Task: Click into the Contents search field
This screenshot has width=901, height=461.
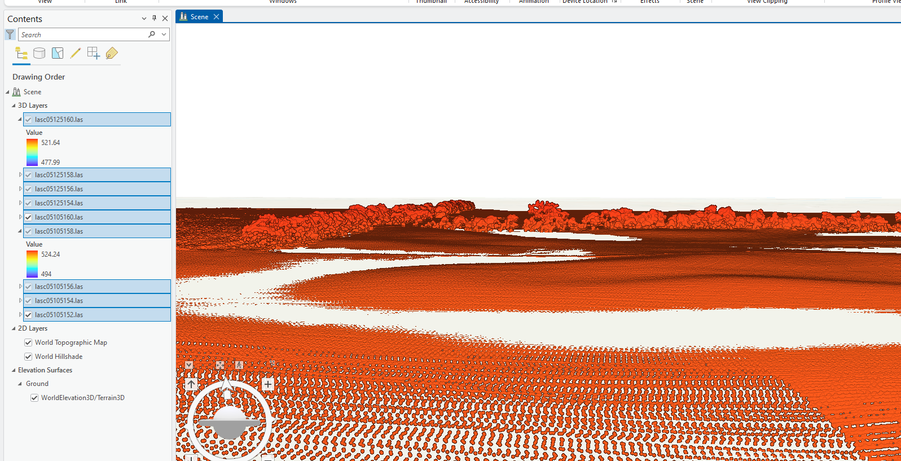Action: [x=82, y=35]
